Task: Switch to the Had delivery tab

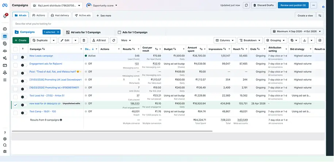Action: click(60, 15)
